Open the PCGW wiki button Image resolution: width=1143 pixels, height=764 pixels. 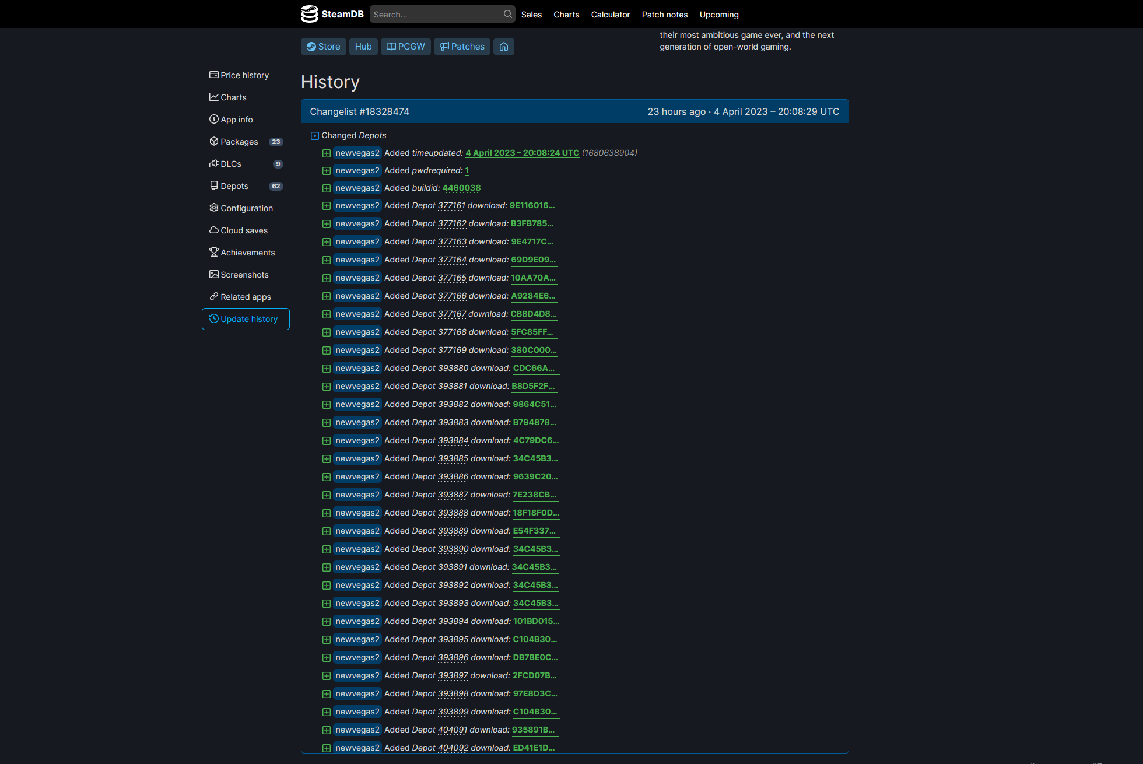point(406,47)
